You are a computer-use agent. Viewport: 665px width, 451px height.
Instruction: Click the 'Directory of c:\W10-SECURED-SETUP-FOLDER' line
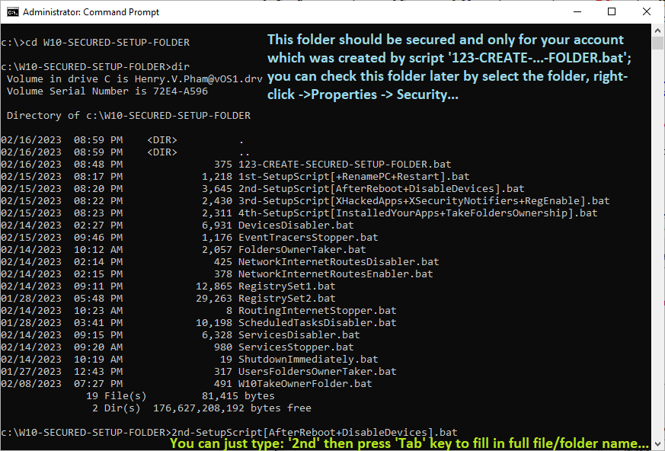(x=129, y=115)
